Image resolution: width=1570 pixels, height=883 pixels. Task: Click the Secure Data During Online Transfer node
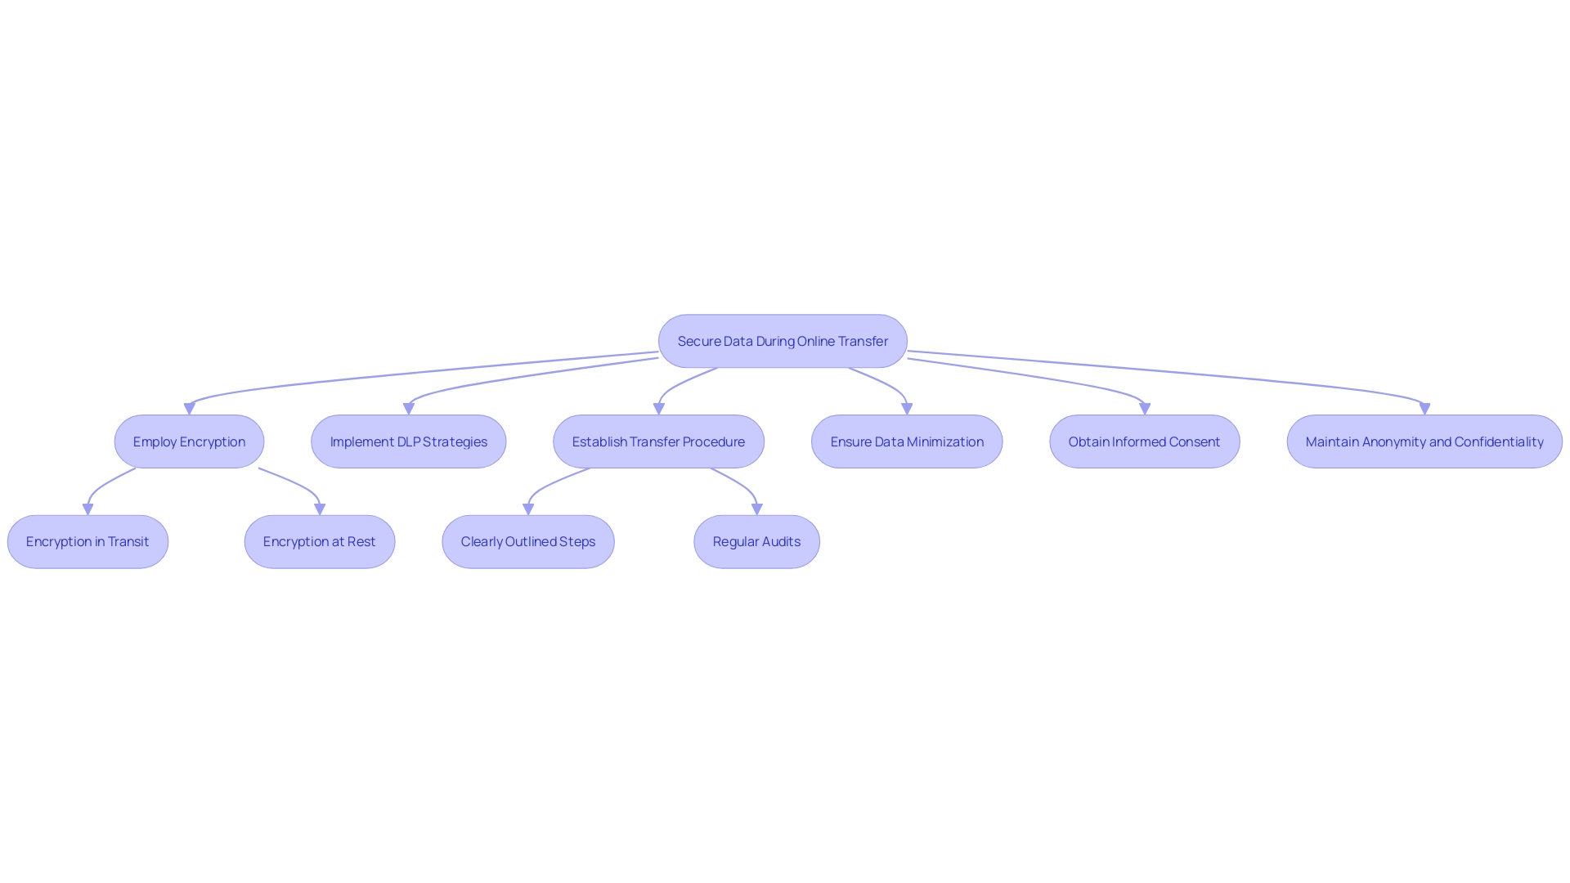pyautogui.click(x=783, y=341)
